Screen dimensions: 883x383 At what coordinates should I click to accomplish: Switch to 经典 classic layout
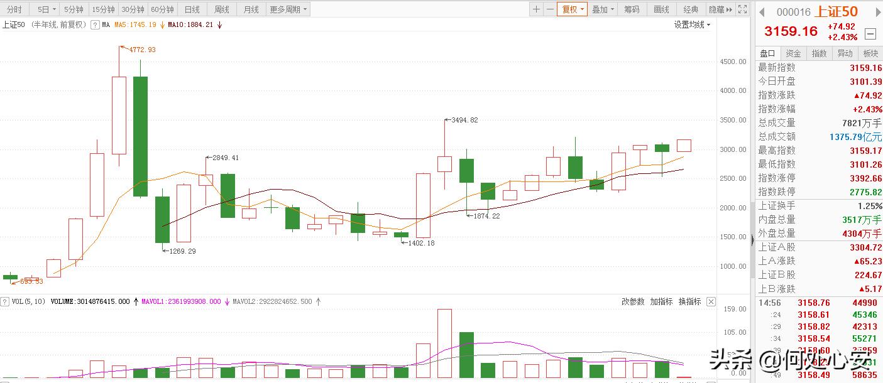691,9
